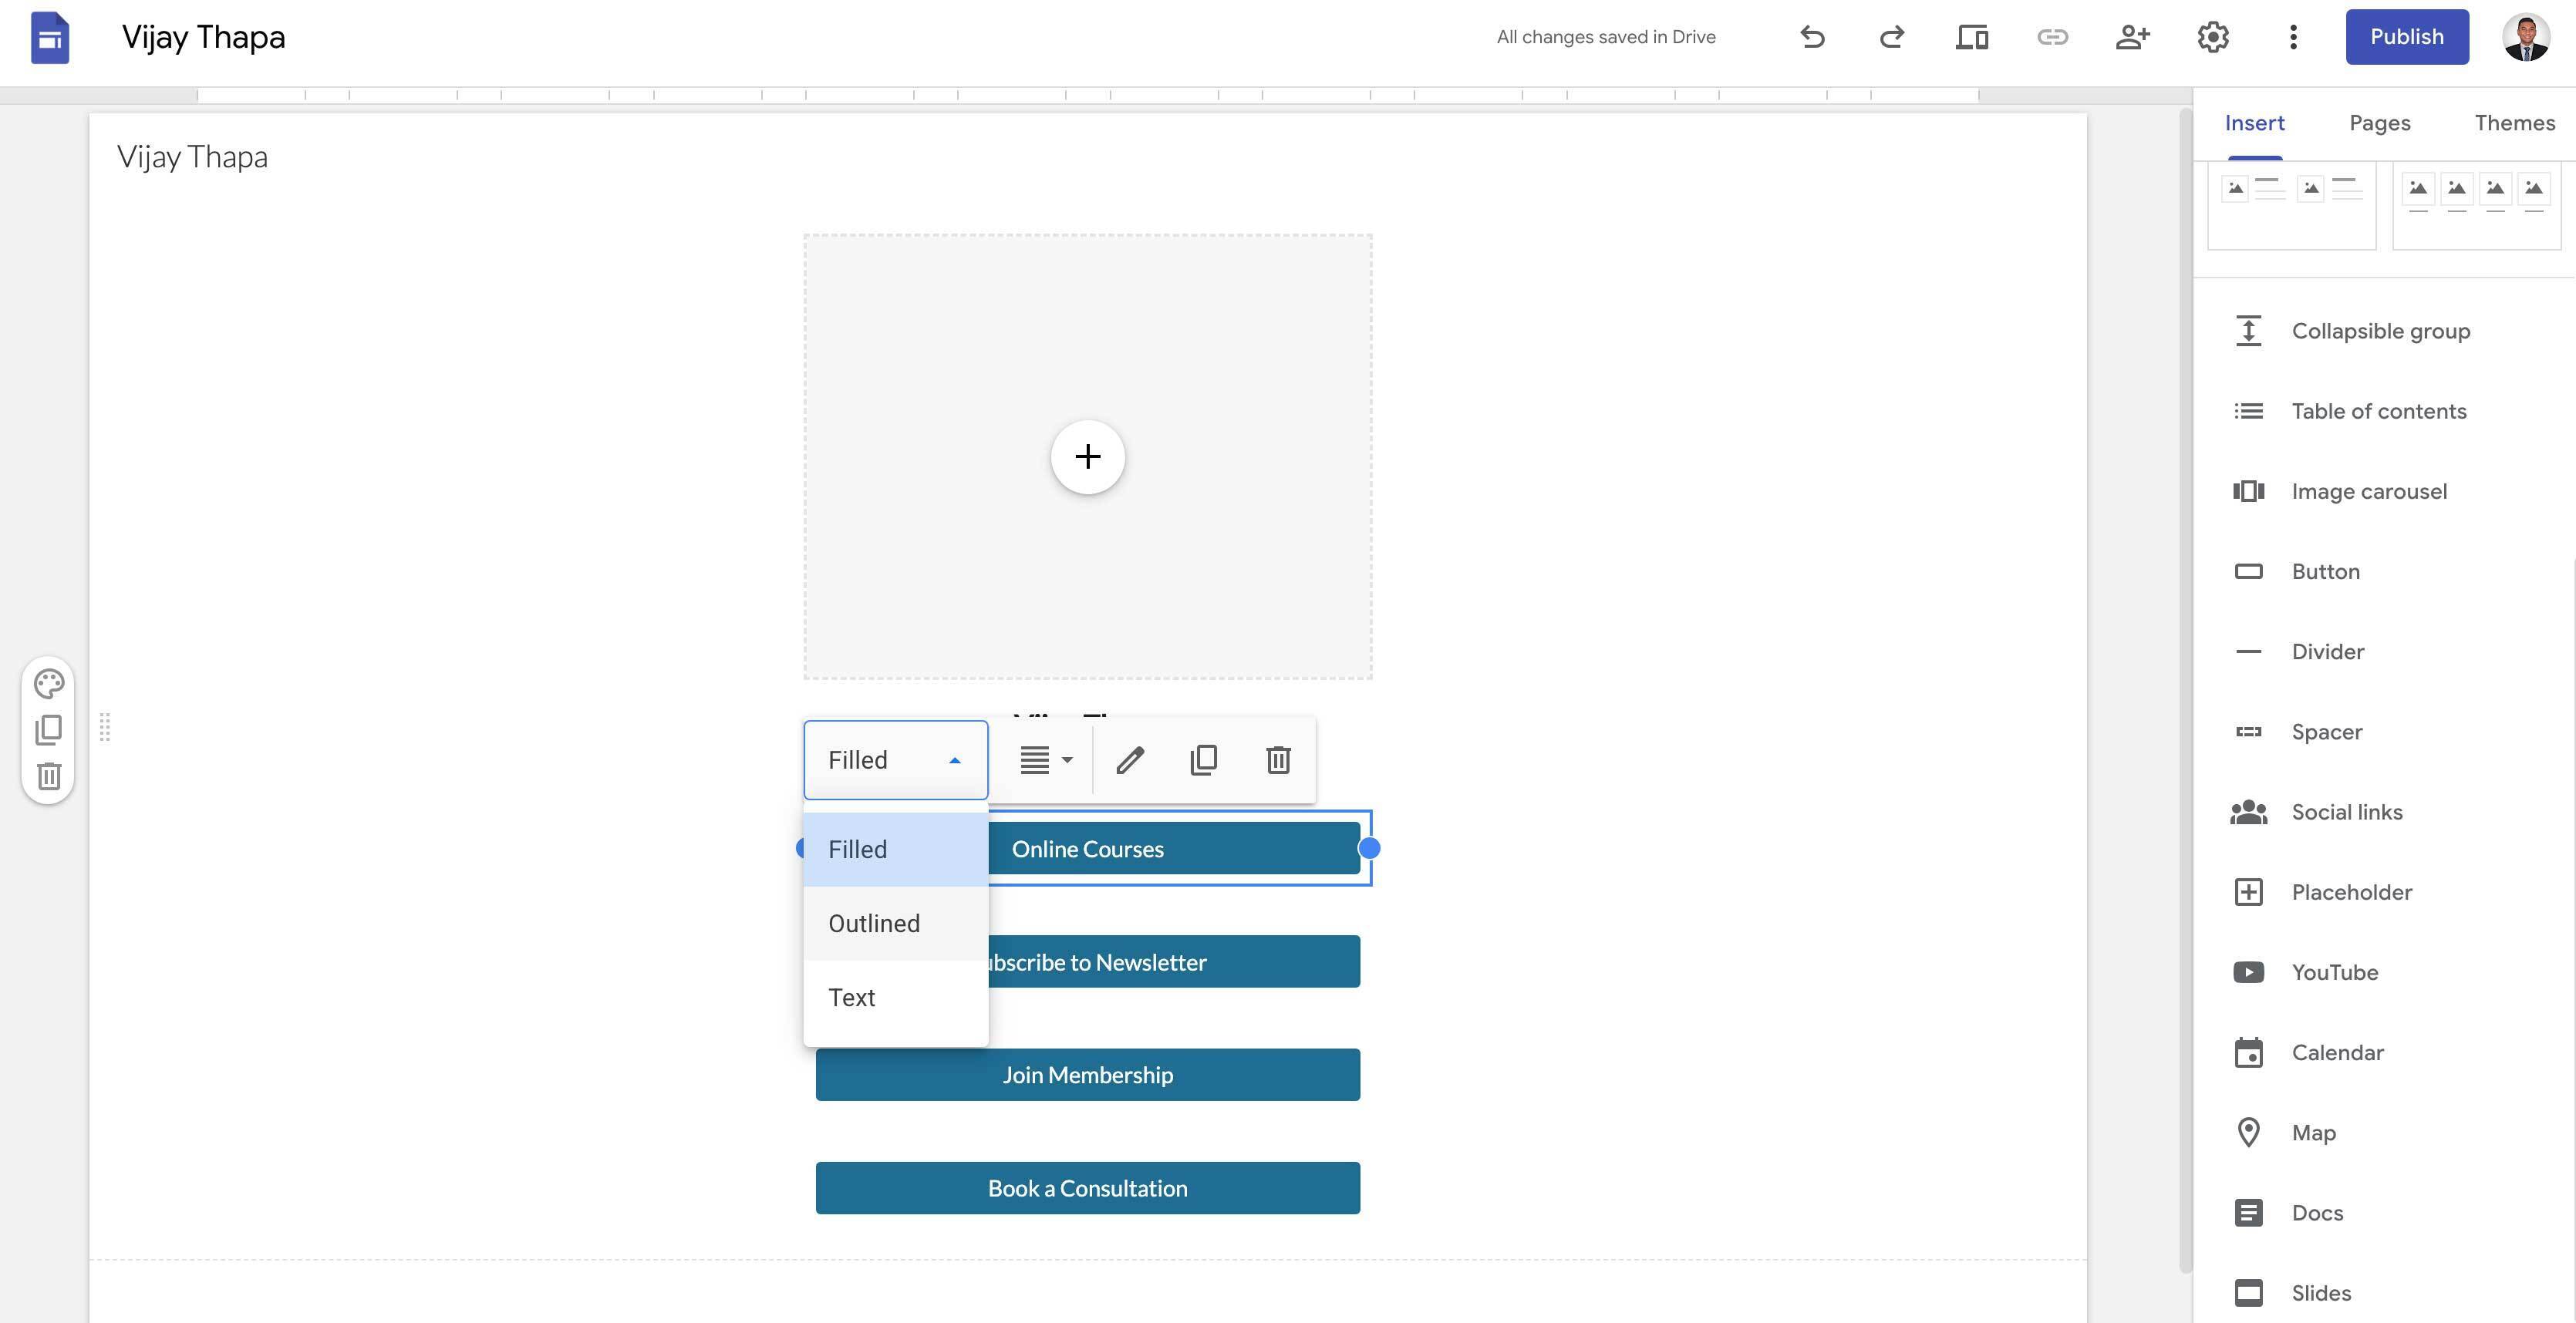Open the account profile picture
The image size is (2576, 1323).
pyautogui.click(x=2526, y=37)
